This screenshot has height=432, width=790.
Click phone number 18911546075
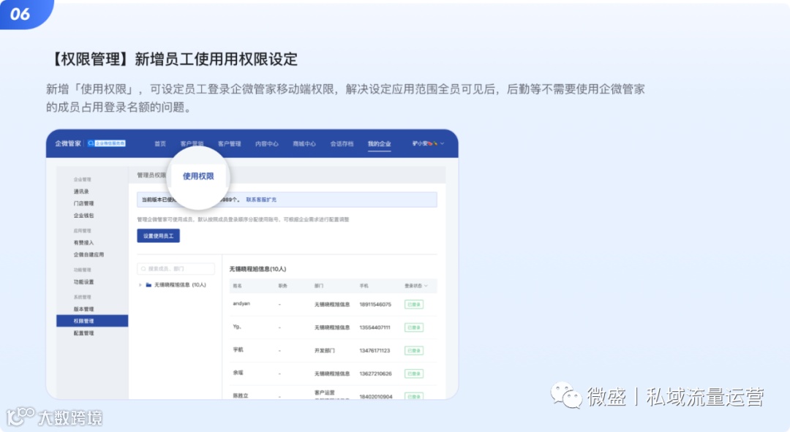click(x=375, y=305)
